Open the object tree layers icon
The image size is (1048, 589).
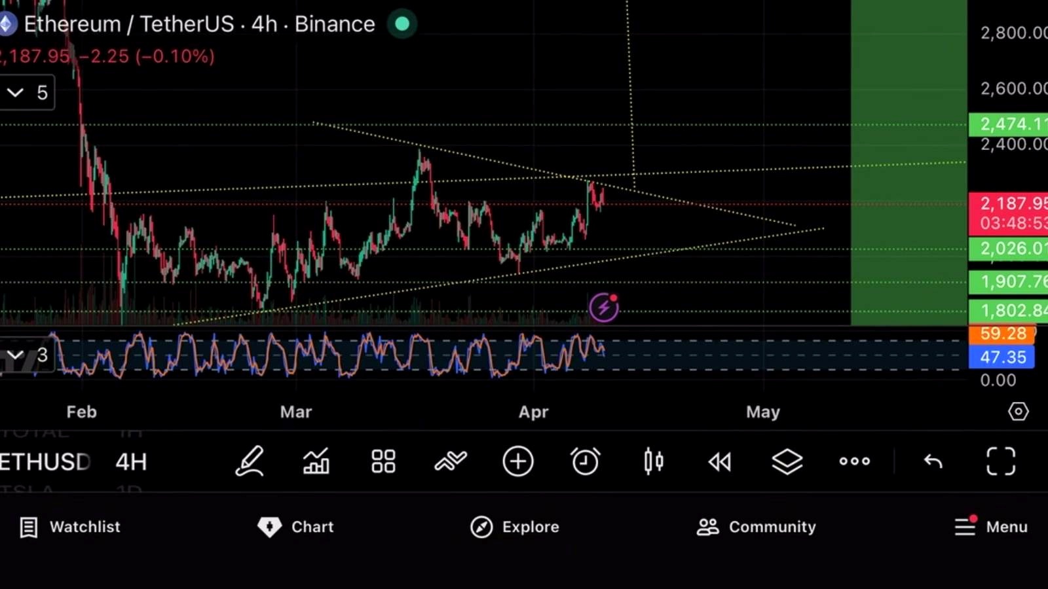[x=787, y=461]
